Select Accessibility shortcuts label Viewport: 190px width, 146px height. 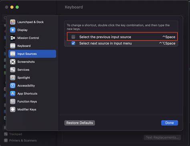[26, 86]
